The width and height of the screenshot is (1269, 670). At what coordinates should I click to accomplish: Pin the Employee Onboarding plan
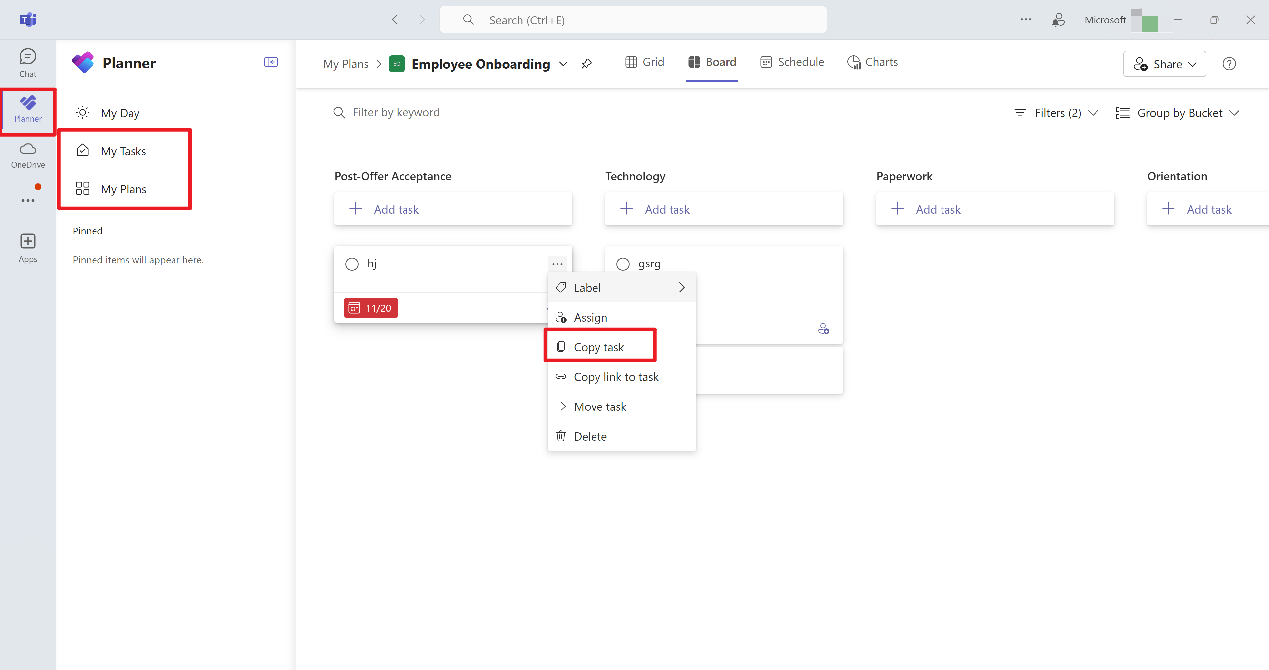(586, 63)
